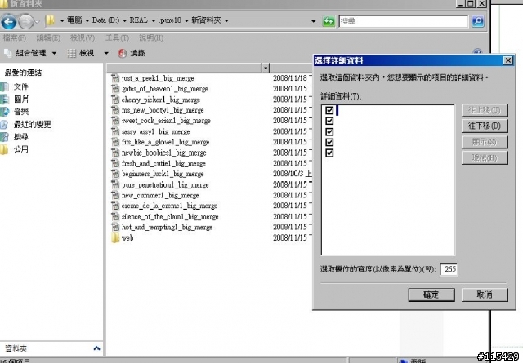Click the green refresh icon
The image size is (523, 363).
point(329,22)
